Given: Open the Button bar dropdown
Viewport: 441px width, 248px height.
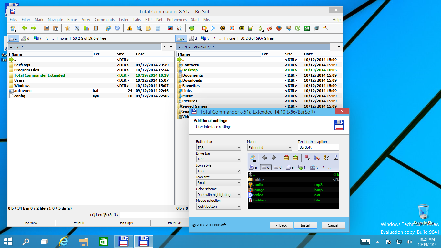Looking at the screenshot, I should click(219, 148).
